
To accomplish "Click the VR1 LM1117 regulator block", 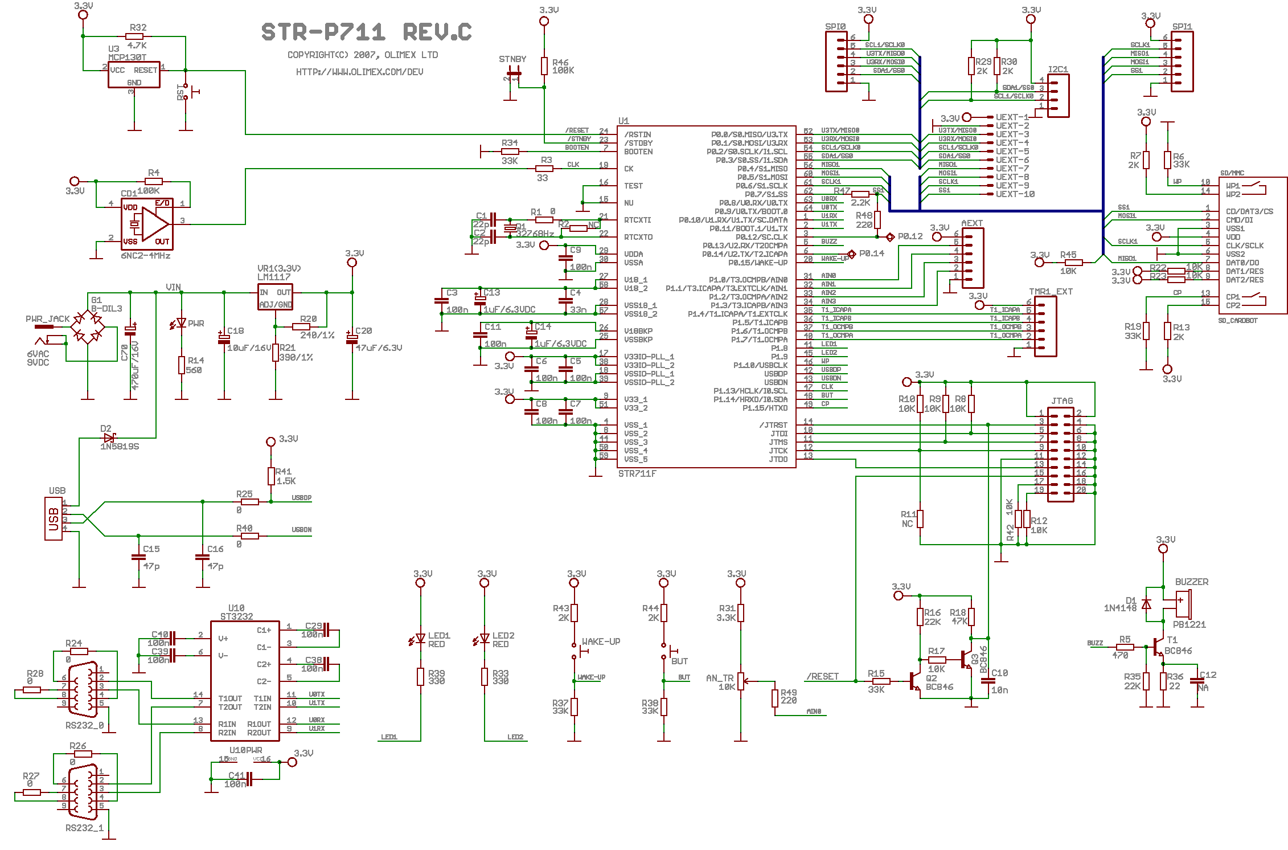I will (276, 297).
